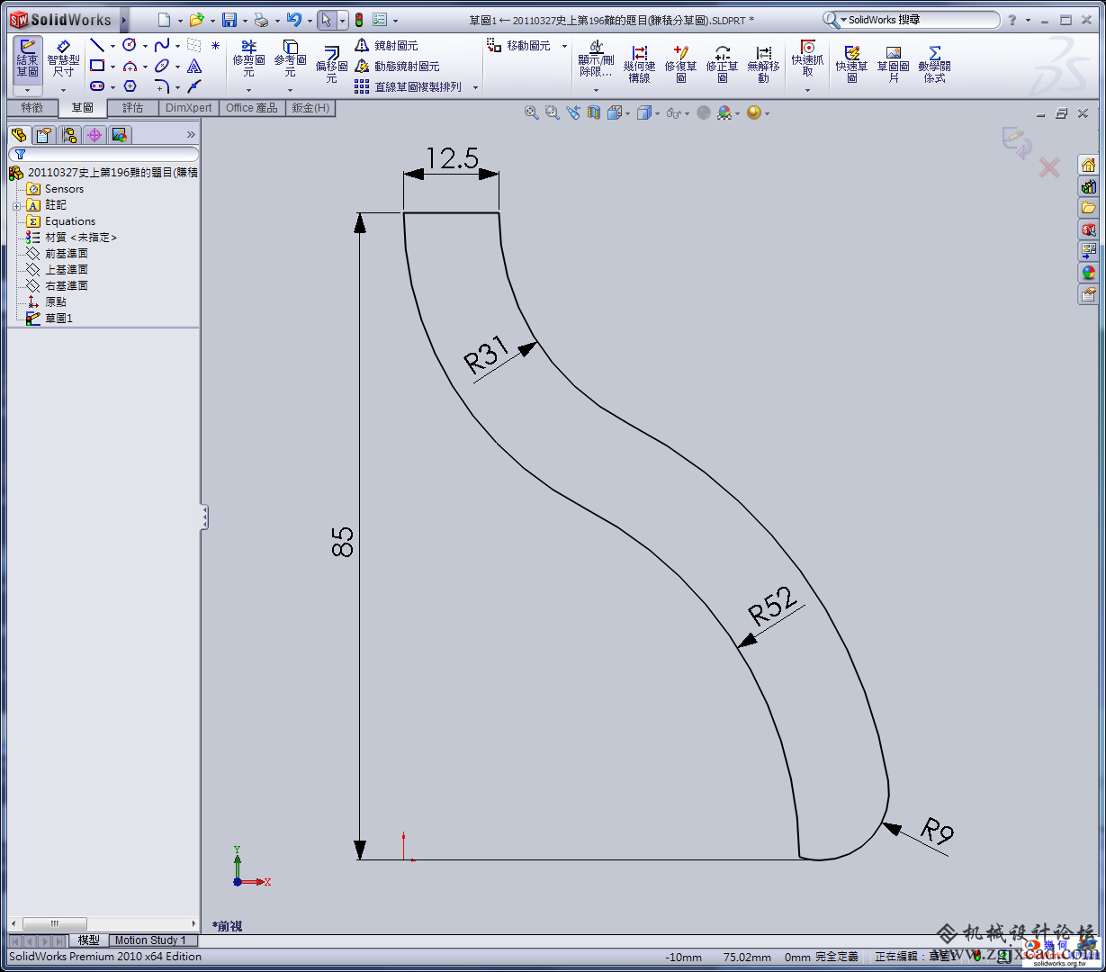The height and width of the screenshot is (972, 1106).
Task: Click the 修復草圖 repair sketch tool
Action: [x=681, y=63]
